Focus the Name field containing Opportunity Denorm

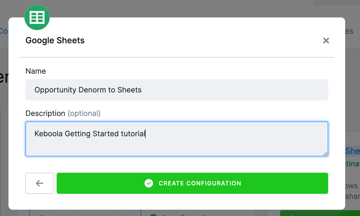177,90
